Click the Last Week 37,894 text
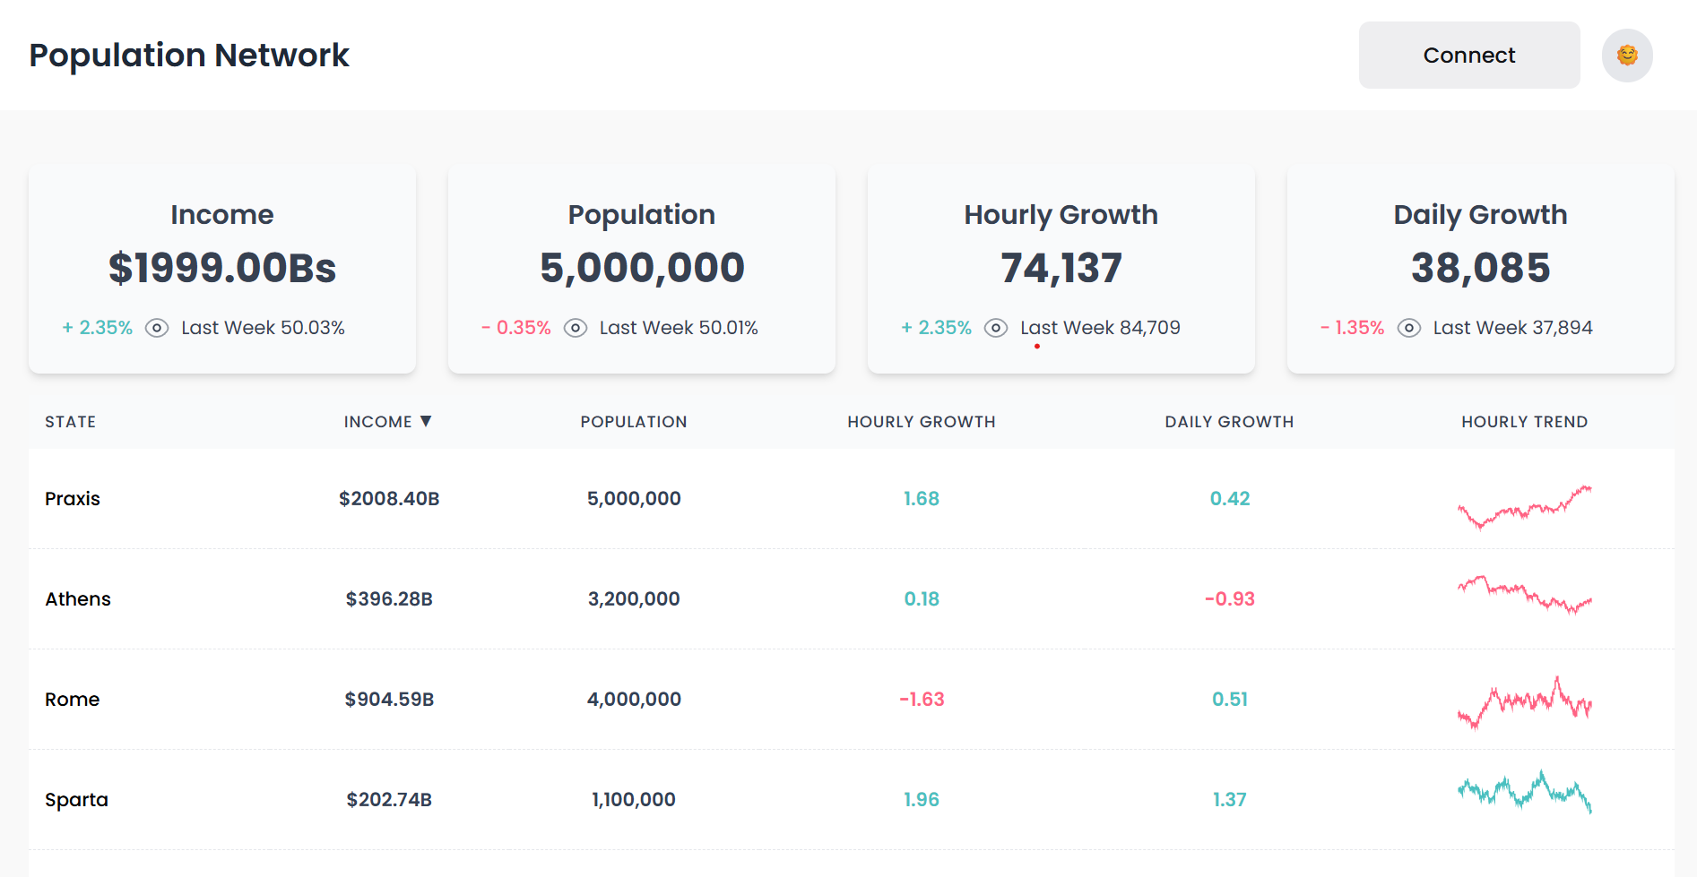The height and width of the screenshot is (877, 1697). (x=1513, y=328)
